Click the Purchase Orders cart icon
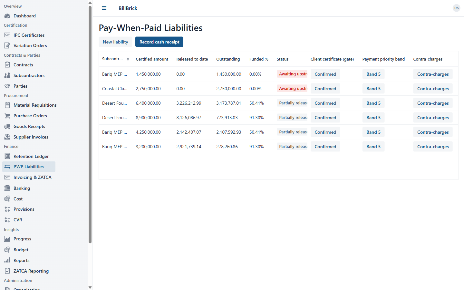The image size is (464, 290). 7,116
